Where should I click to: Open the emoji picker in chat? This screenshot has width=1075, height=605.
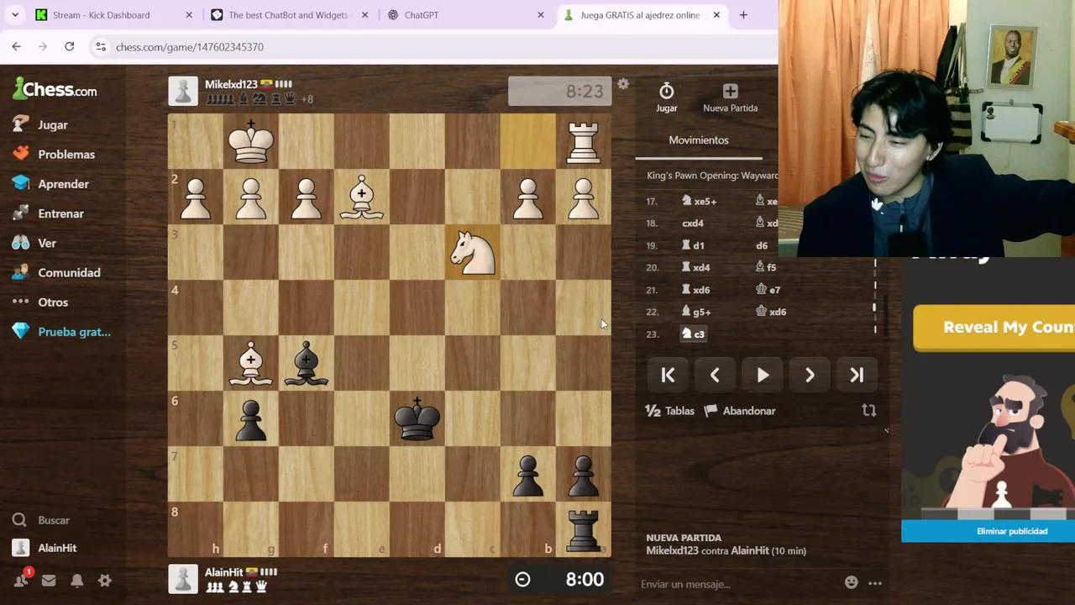[852, 583]
